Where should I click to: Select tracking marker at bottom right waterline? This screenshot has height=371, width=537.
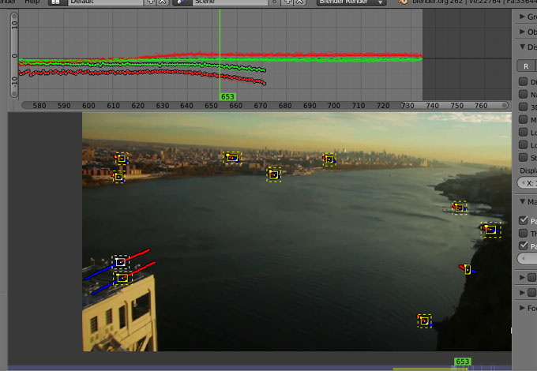pyautogui.click(x=424, y=321)
